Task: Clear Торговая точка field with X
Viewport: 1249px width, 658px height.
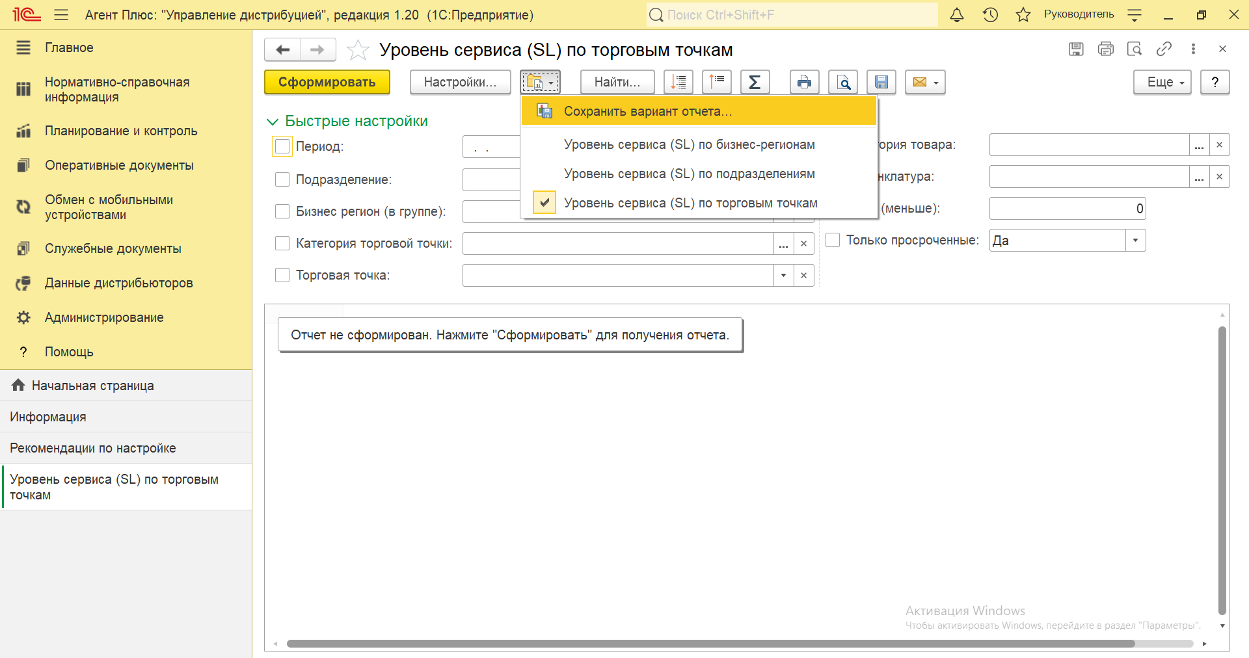Action: [804, 275]
